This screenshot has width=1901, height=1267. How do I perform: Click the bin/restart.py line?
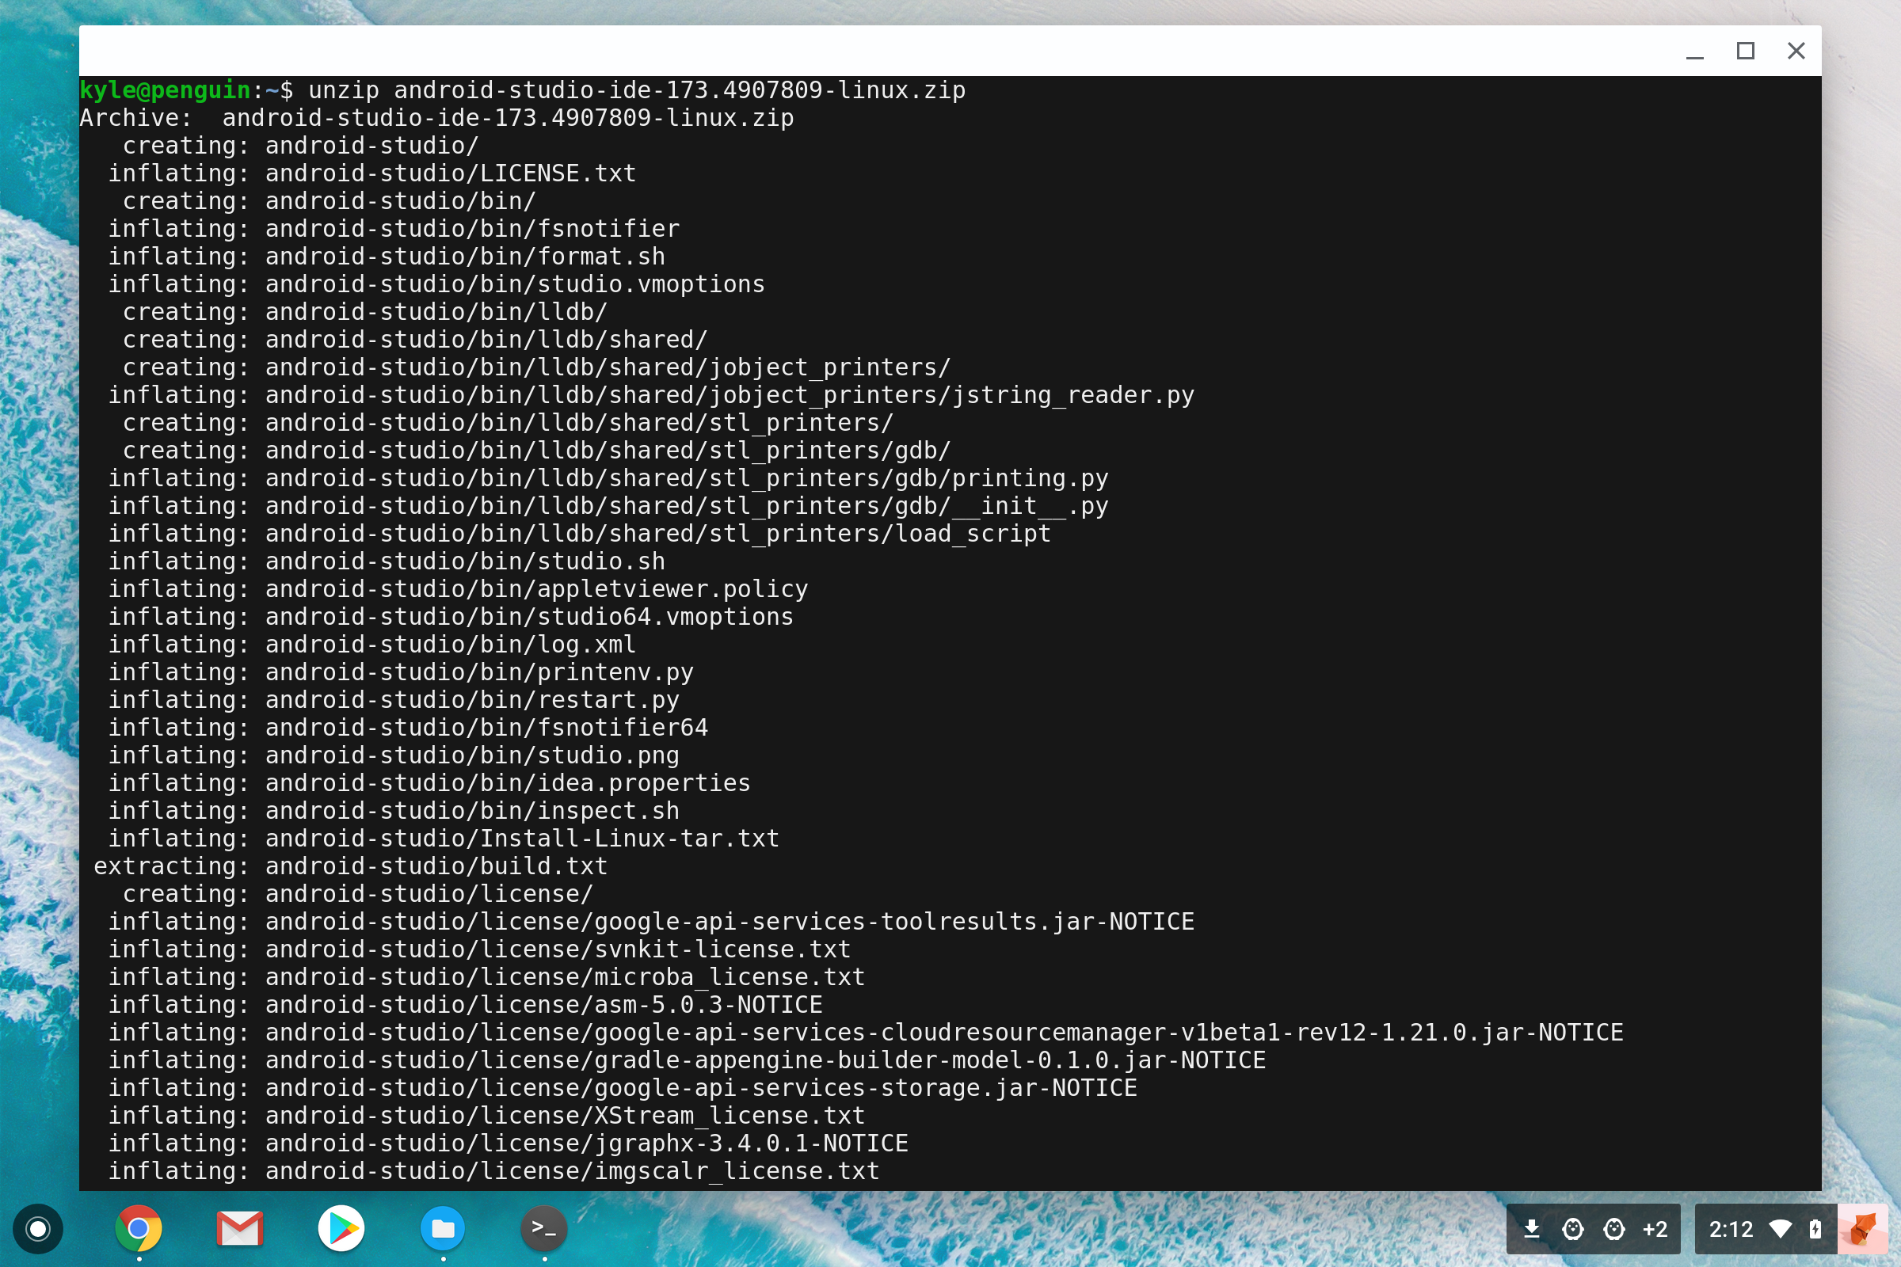tap(394, 700)
